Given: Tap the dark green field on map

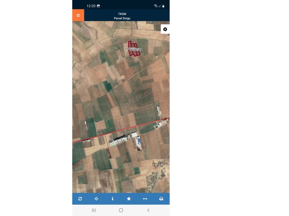Looking at the screenshot, I should click(x=108, y=86).
